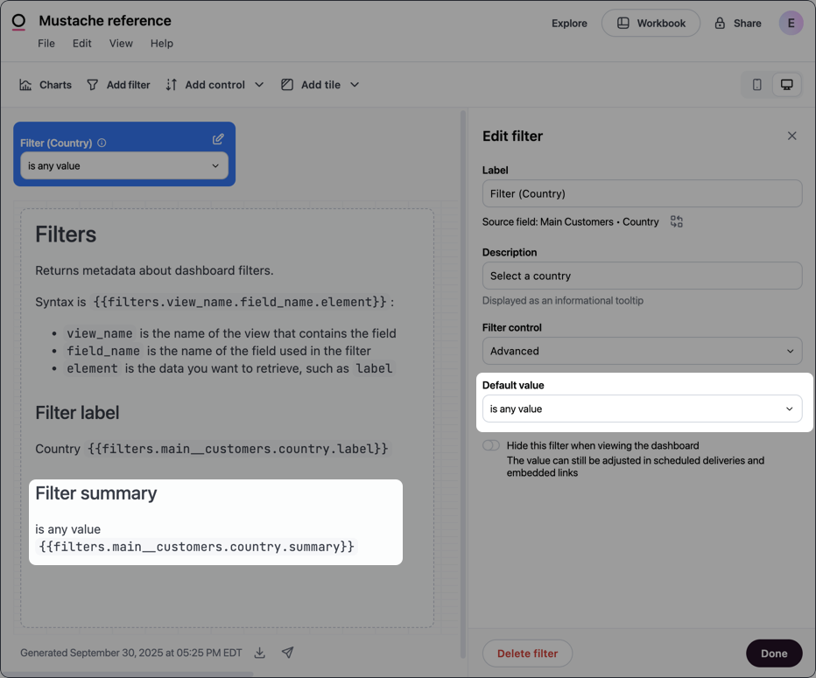Open the Edit menu
This screenshot has height=678, width=816.
click(81, 42)
